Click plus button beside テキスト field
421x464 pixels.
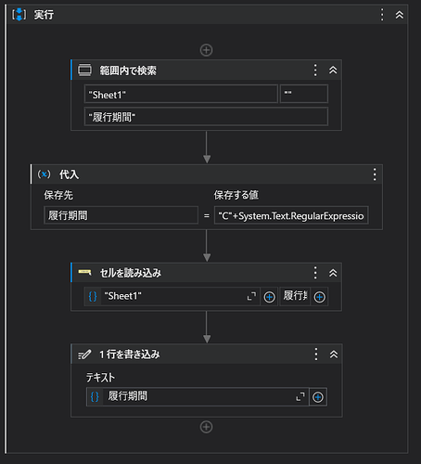pyautogui.click(x=318, y=397)
